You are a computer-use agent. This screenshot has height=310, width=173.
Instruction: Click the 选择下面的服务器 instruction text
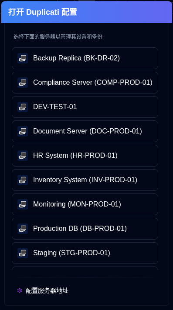(x=58, y=37)
